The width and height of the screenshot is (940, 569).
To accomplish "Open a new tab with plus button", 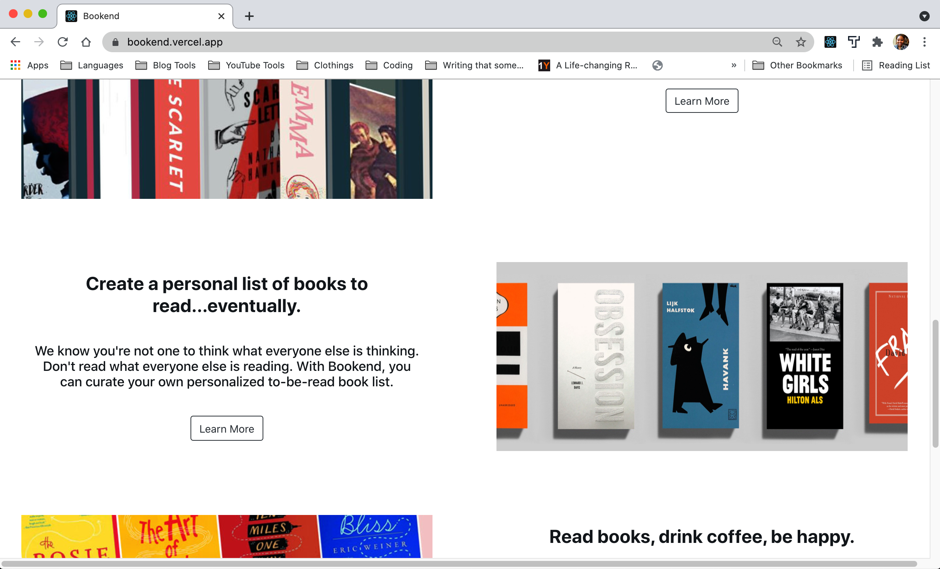I will (249, 16).
